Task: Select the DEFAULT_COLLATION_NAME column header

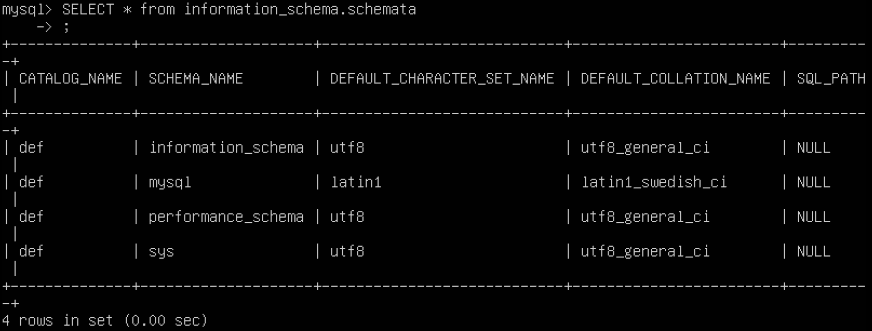Action: (x=675, y=78)
